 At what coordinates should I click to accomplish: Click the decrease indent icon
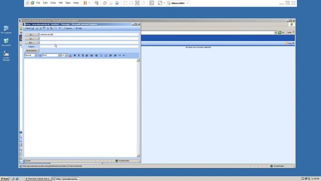(x=110, y=55)
